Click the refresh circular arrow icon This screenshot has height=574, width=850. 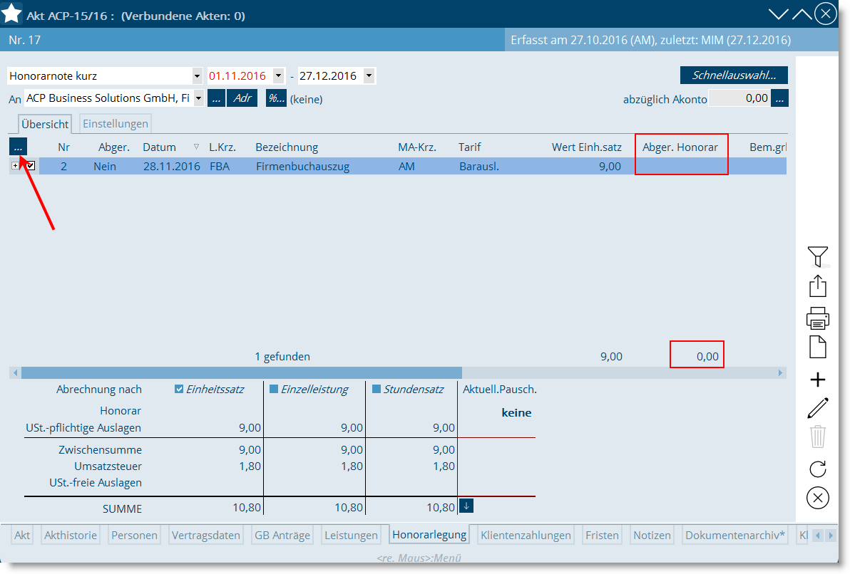click(818, 469)
